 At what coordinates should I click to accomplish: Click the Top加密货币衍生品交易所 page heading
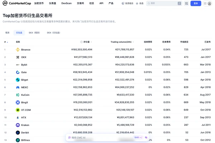coord(28,16)
